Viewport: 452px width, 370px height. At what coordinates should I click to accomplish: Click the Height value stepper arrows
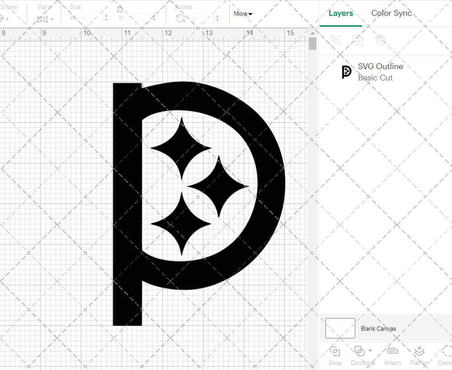[155, 18]
